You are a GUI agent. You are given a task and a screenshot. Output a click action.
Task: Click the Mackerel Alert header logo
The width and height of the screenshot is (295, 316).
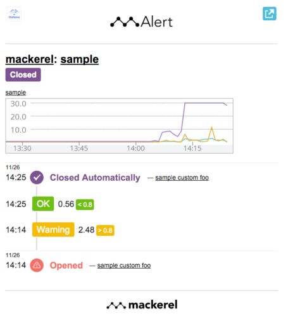142,21
